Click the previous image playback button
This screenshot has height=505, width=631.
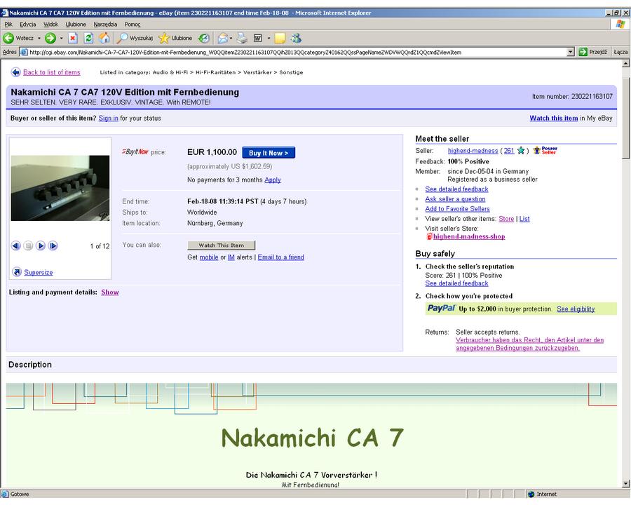(x=15, y=245)
